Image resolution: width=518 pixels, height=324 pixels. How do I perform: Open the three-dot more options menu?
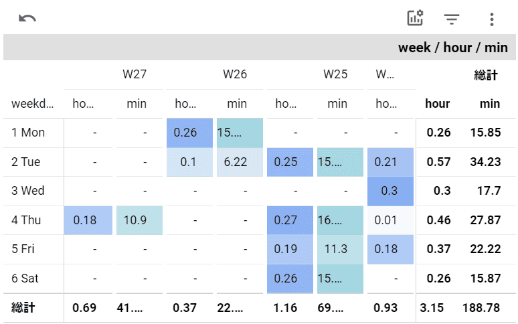491,19
